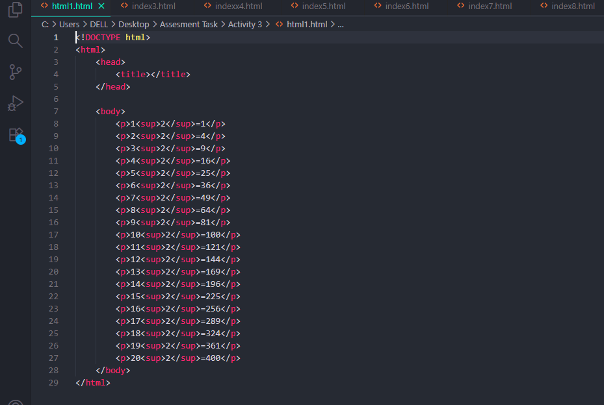Open the html1.html breadcrumb file item

point(306,24)
